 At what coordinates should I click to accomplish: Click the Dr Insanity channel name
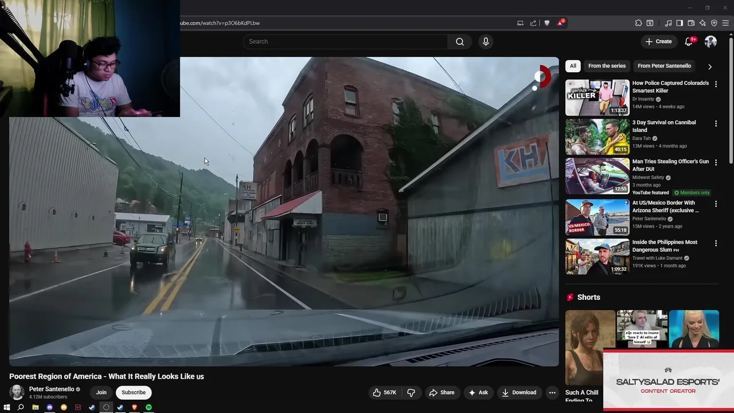point(643,99)
